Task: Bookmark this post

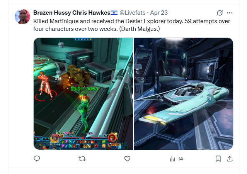Action: pyautogui.click(x=218, y=159)
